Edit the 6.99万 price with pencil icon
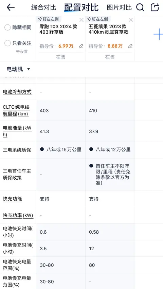 pos(81,46)
